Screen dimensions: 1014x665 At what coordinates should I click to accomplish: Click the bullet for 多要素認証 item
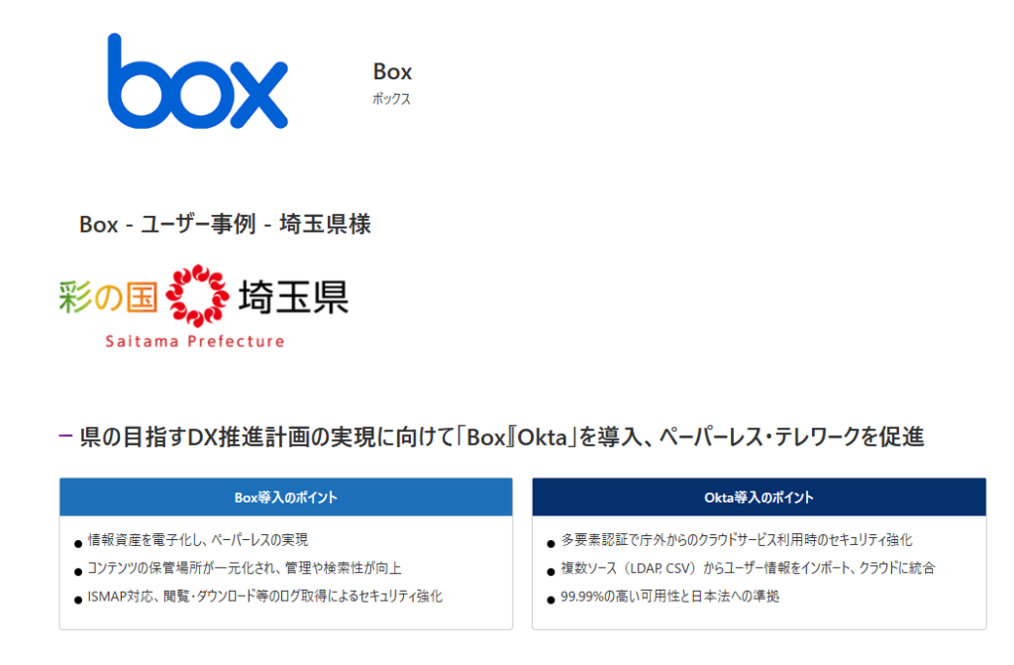point(551,543)
